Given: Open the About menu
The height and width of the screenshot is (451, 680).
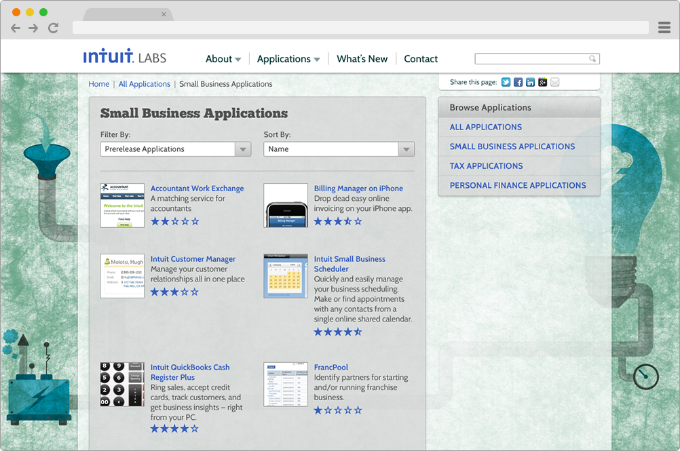Looking at the screenshot, I should pyautogui.click(x=223, y=59).
